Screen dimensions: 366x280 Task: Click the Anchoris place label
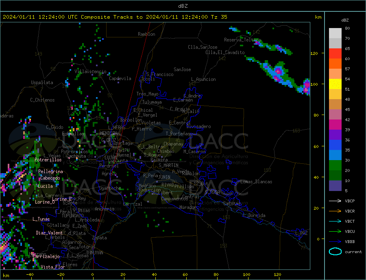tap(105, 209)
